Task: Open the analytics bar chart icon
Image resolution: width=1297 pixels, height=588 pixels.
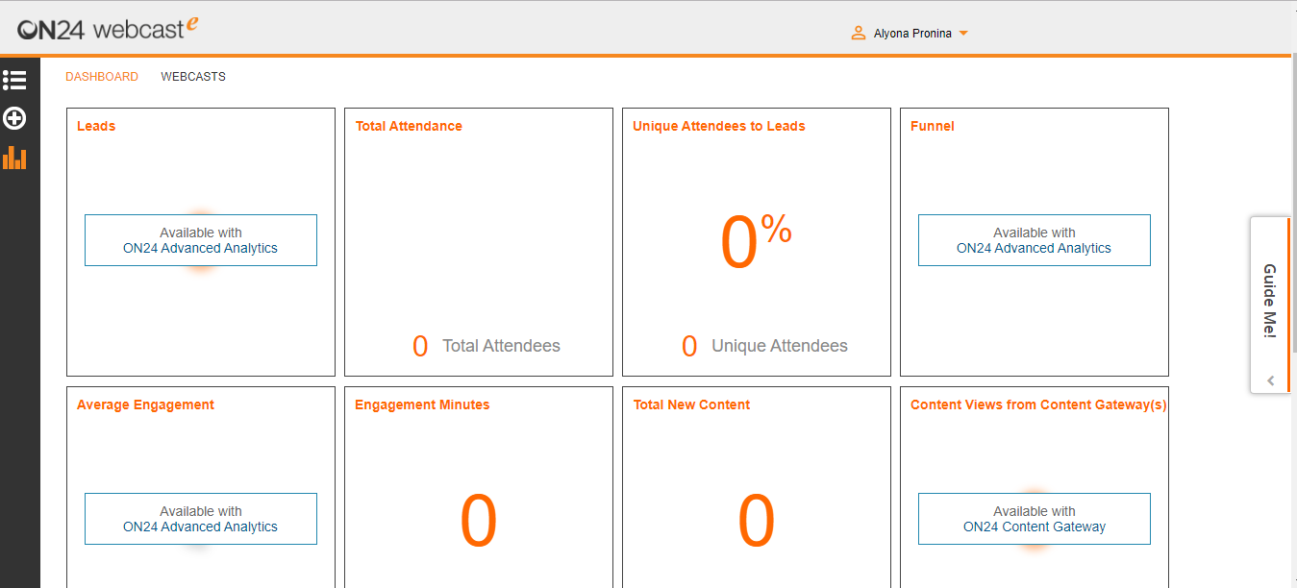Action: pos(14,158)
